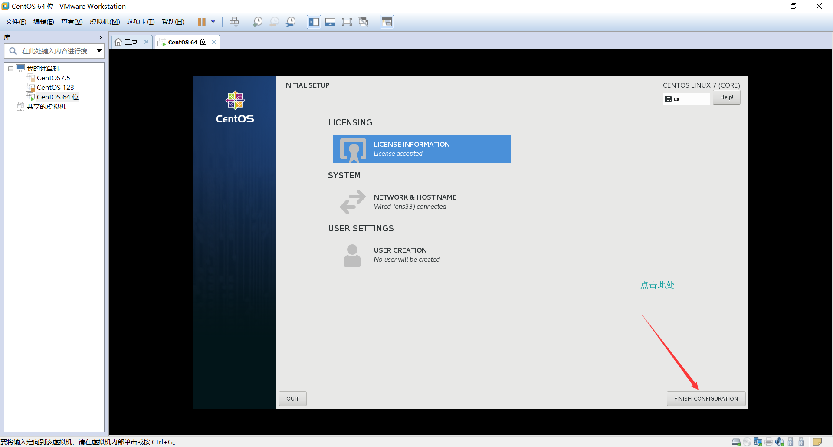Click the us keyboard layout indicator
The image size is (833, 447).
[686, 99]
